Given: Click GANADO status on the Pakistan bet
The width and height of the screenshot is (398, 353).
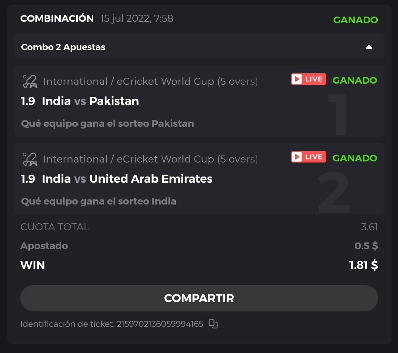Looking at the screenshot, I should click(355, 80).
